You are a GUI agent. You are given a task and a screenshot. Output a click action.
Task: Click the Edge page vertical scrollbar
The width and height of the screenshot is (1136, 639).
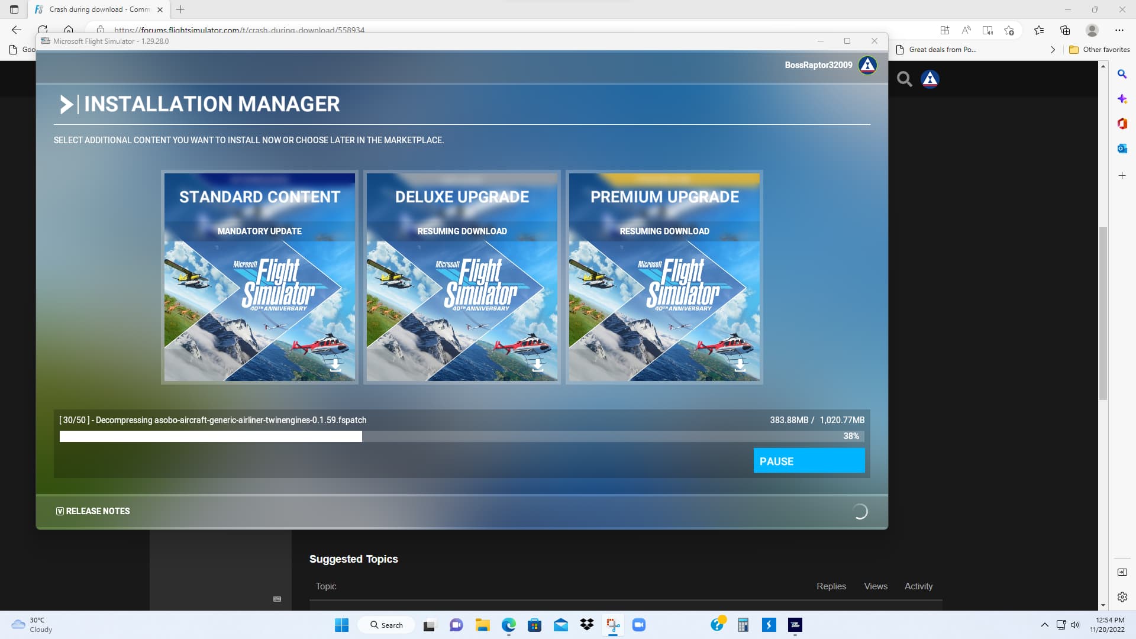(x=1103, y=313)
